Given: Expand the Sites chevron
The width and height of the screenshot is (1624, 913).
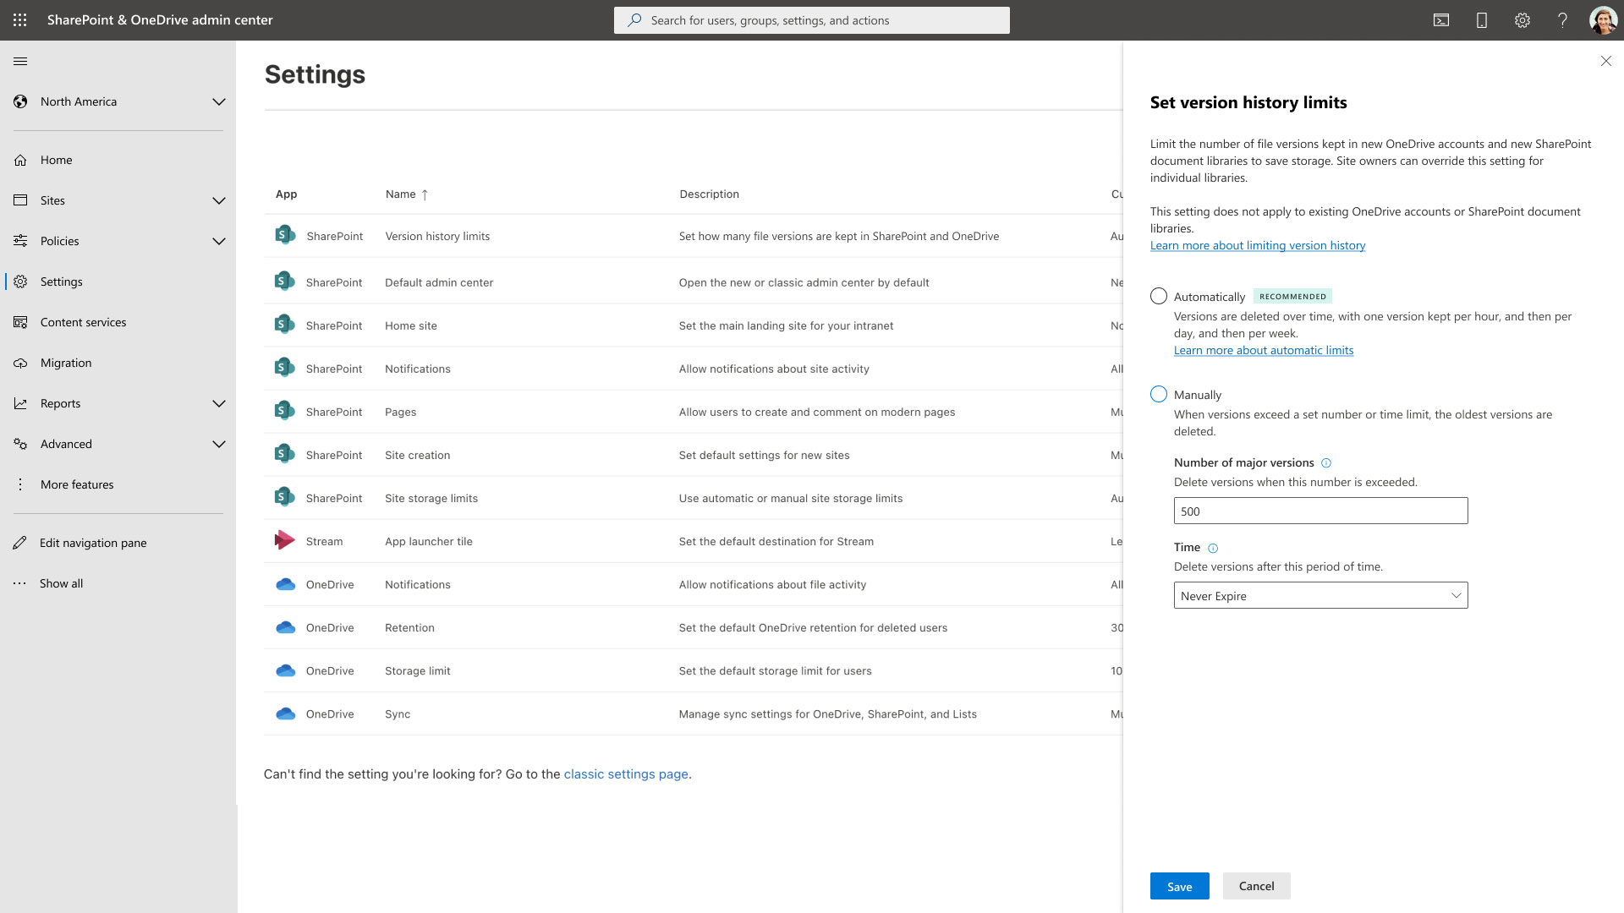Looking at the screenshot, I should click(x=219, y=200).
